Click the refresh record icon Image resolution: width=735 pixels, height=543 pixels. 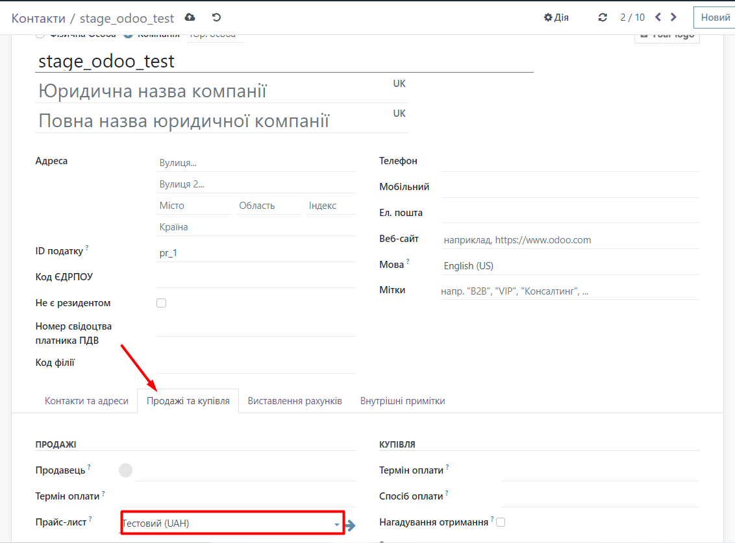603,18
